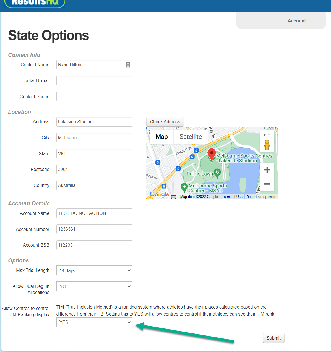Click the State Options page heading
The height and width of the screenshot is (352, 331).
coord(48,35)
